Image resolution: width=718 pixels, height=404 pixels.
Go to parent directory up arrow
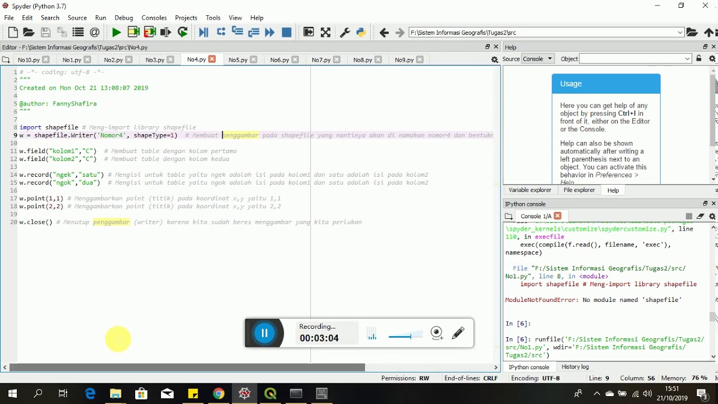pyautogui.click(x=709, y=33)
